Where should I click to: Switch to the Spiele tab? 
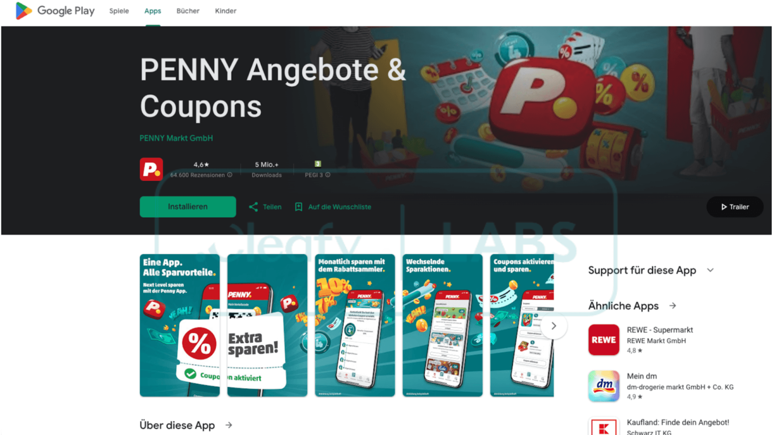click(119, 11)
